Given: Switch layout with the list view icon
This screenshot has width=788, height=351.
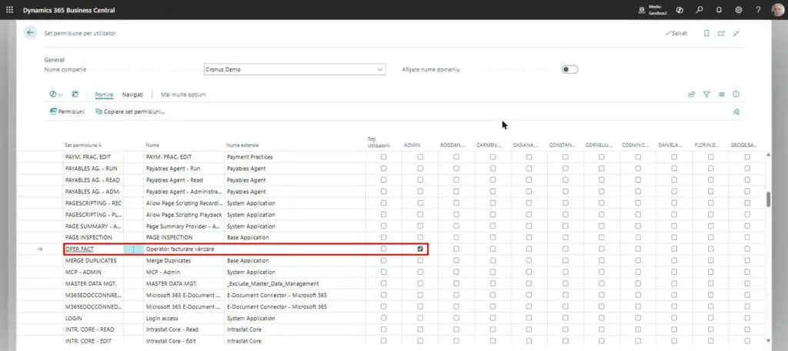Looking at the screenshot, I should (x=721, y=94).
